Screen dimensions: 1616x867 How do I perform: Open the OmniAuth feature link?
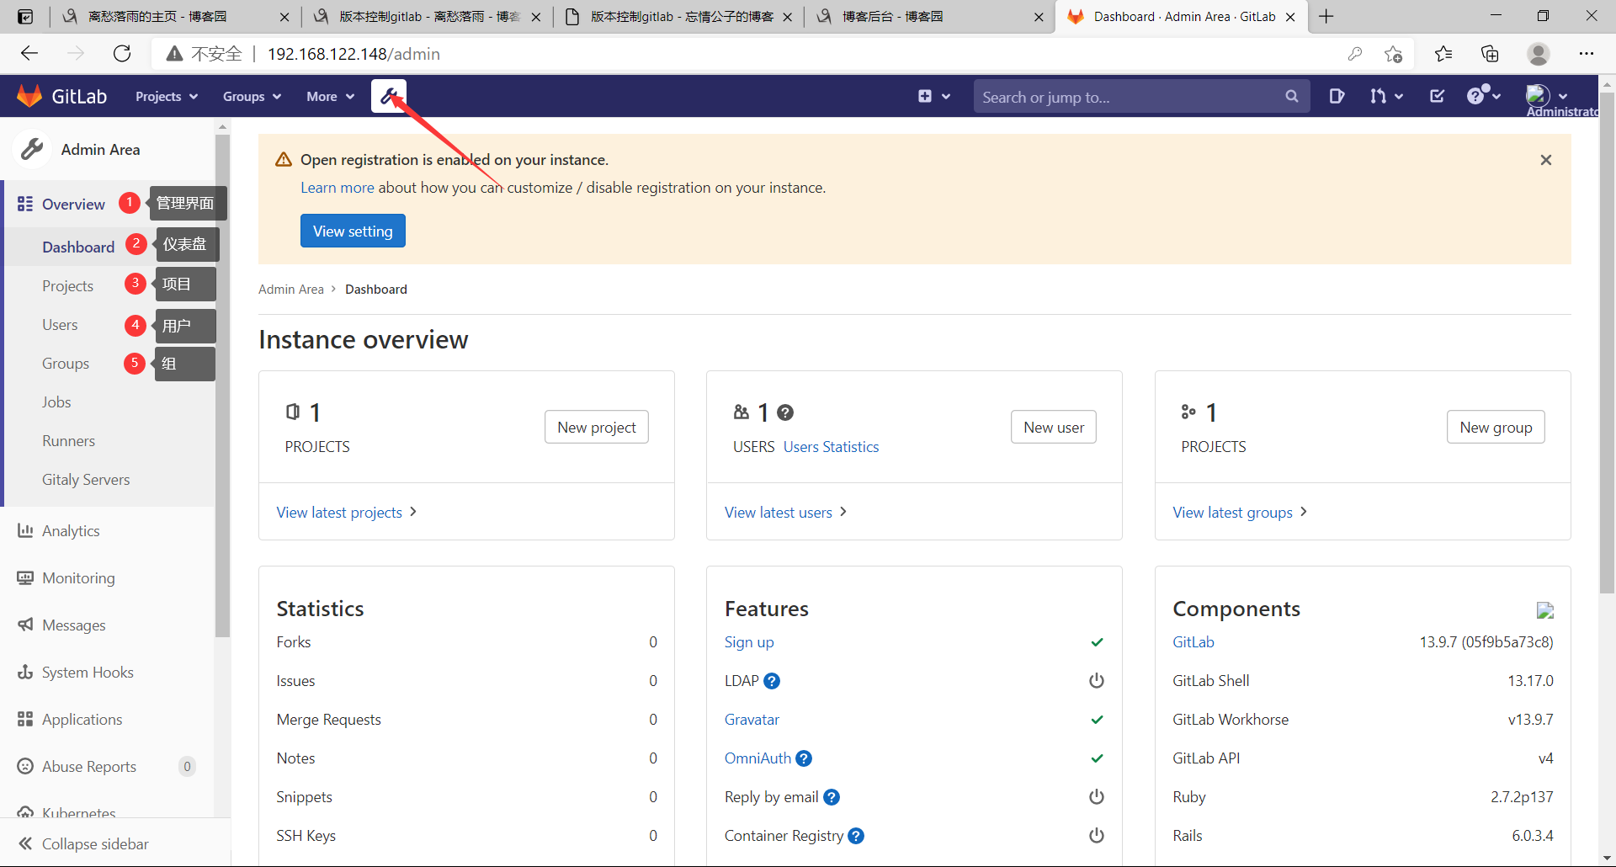tap(757, 758)
